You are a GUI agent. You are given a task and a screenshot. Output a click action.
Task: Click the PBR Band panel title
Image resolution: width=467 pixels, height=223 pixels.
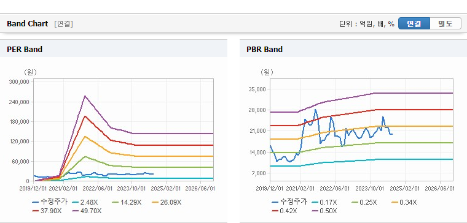point(264,49)
